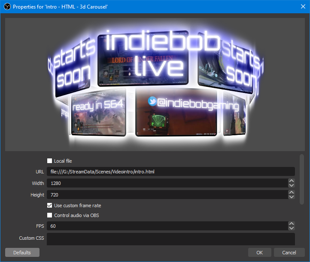Image resolution: width=310 pixels, height=262 pixels.
Task: Click the 'Control audio via OBS' label
Action: click(76, 215)
